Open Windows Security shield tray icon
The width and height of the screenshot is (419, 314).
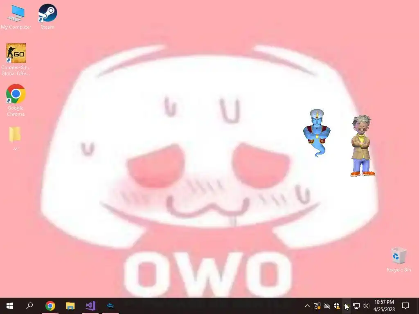(x=337, y=306)
